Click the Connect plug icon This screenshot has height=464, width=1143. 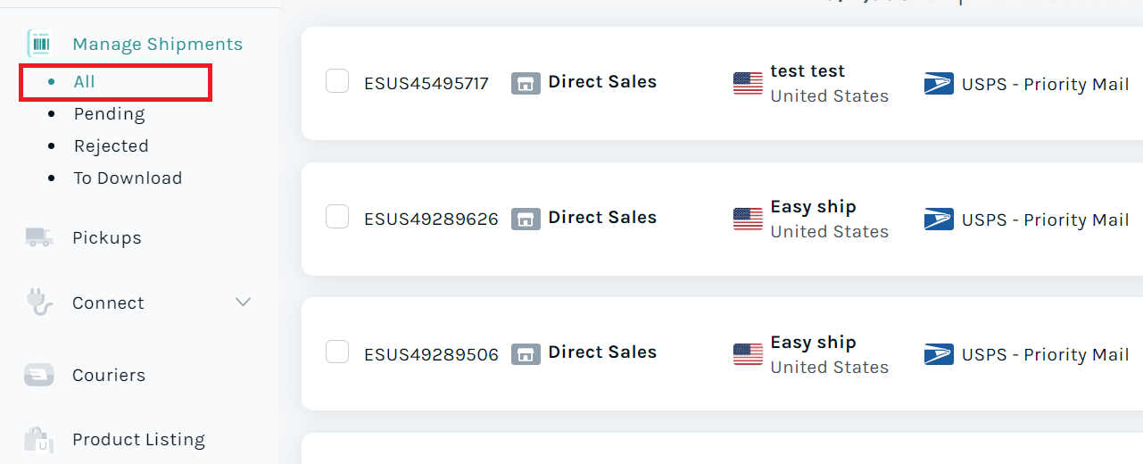coord(39,302)
